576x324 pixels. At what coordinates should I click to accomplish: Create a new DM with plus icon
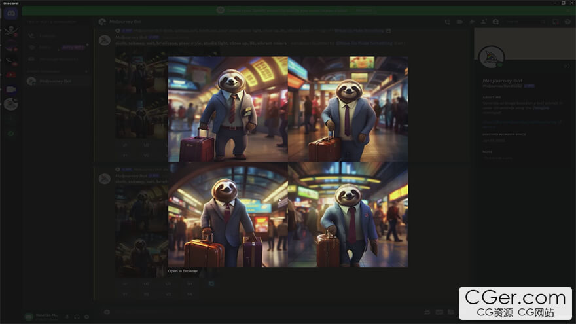[86, 71]
